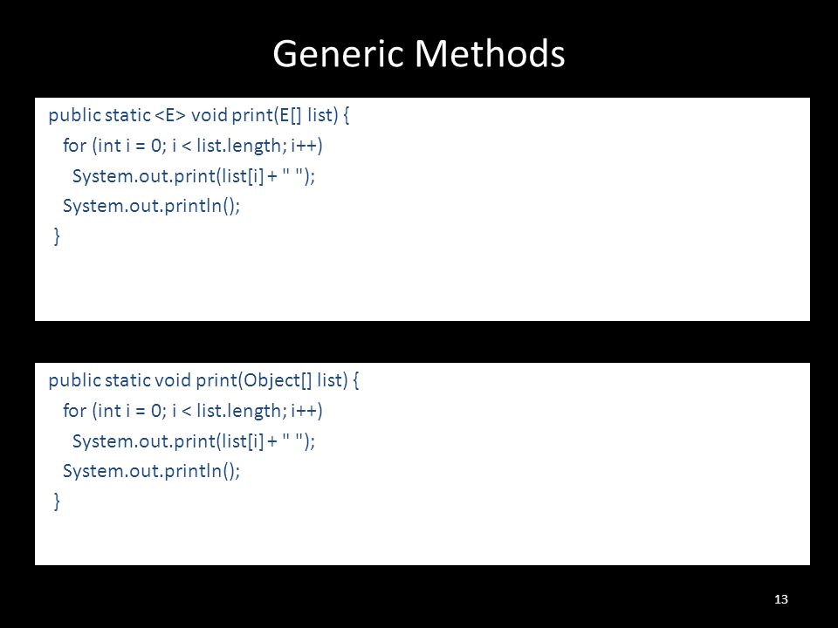838x628 pixels.
Task: Click the first for-loop line in top box
Action: point(192,146)
